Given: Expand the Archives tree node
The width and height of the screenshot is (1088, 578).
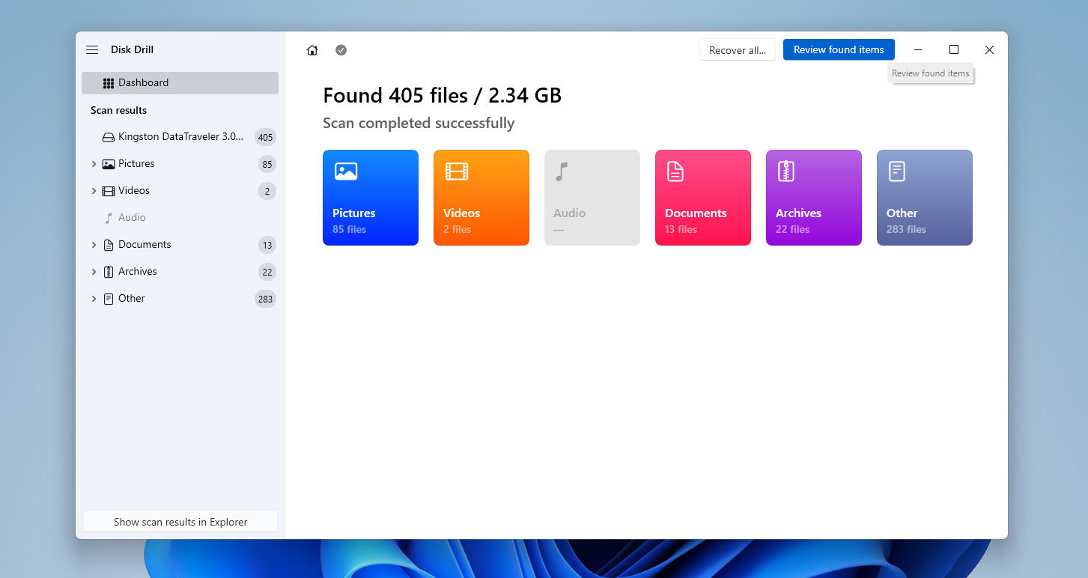Looking at the screenshot, I should click(x=94, y=272).
